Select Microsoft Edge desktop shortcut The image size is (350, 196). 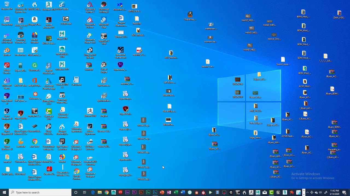(104, 23)
